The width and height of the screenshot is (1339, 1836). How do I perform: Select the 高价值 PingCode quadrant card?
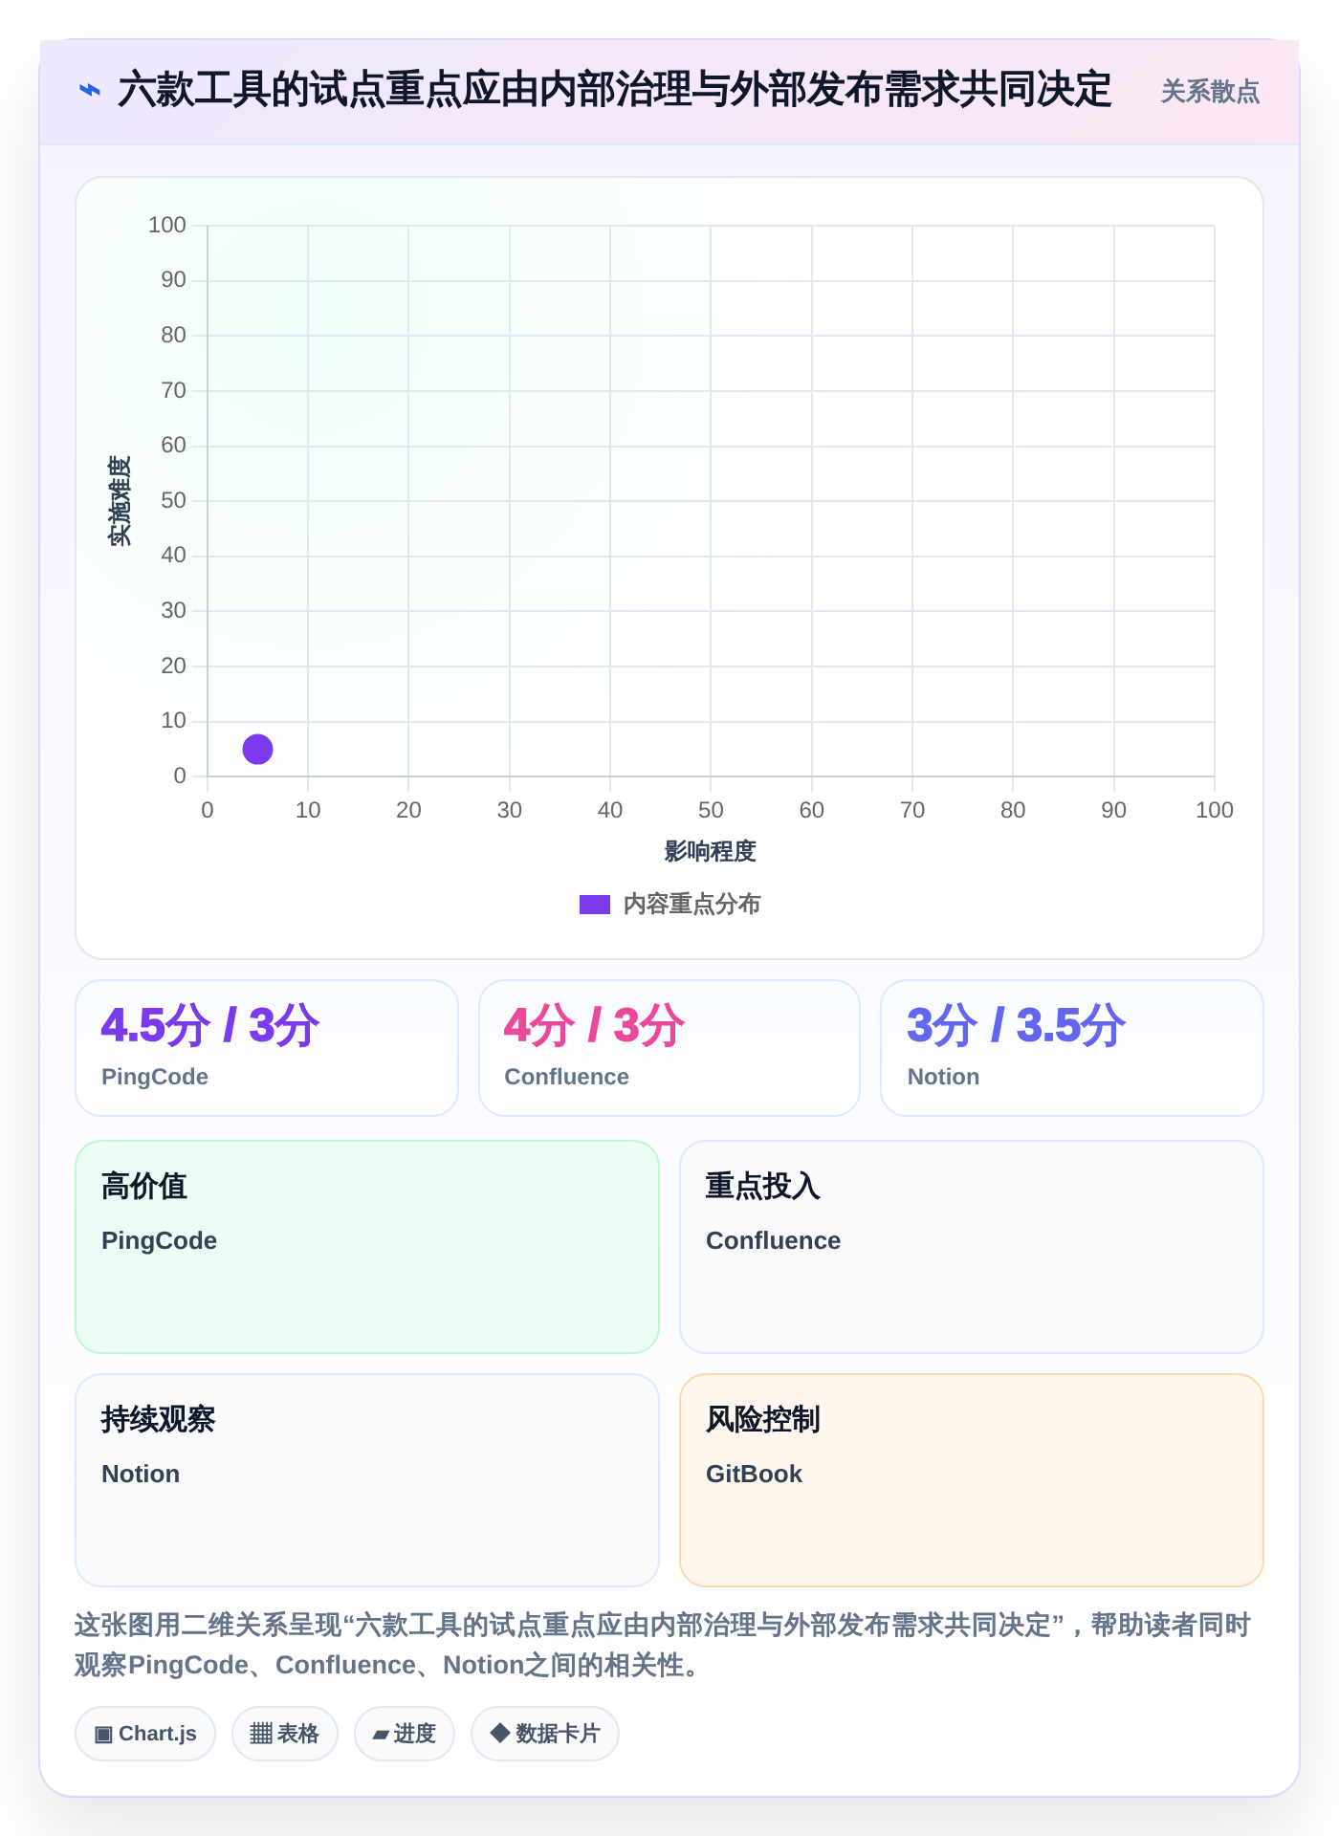click(367, 1247)
